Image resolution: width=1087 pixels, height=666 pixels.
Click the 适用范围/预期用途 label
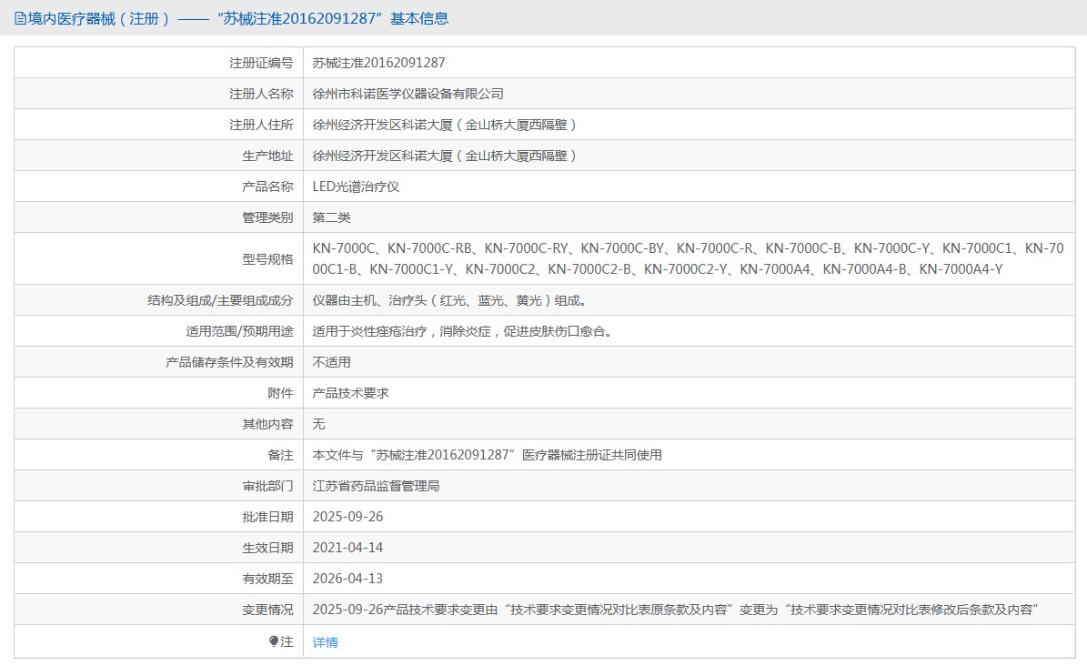[239, 331]
